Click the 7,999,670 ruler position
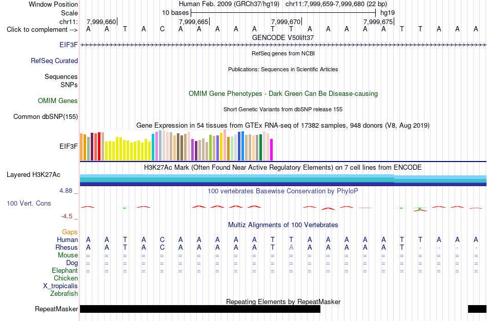487x321 pixels. click(286, 22)
